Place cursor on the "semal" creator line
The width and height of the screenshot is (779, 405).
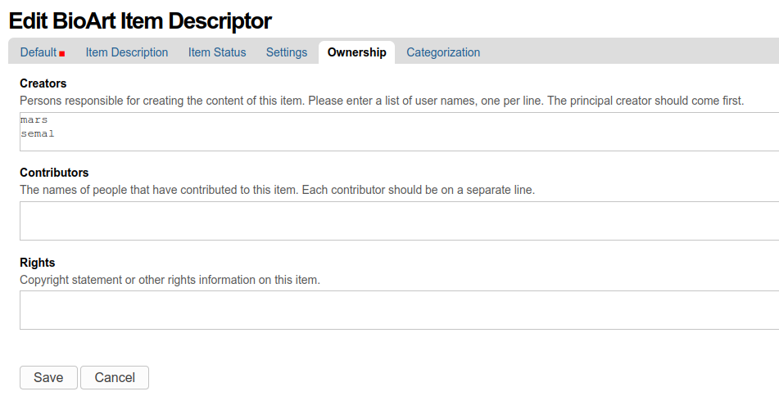tap(38, 133)
